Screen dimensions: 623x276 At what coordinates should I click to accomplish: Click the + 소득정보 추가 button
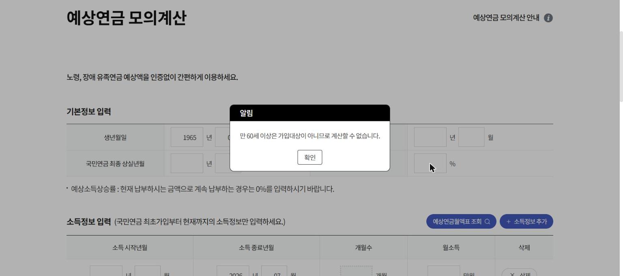[526, 221]
